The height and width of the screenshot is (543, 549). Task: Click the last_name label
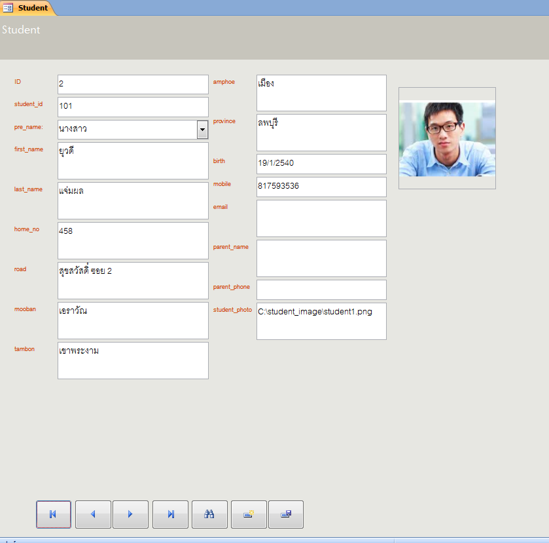[28, 189]
